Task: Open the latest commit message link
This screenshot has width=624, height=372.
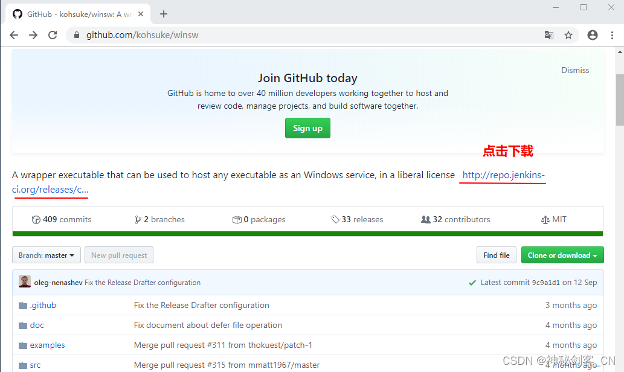Action: pyautogui.click(x=143, y=283)
